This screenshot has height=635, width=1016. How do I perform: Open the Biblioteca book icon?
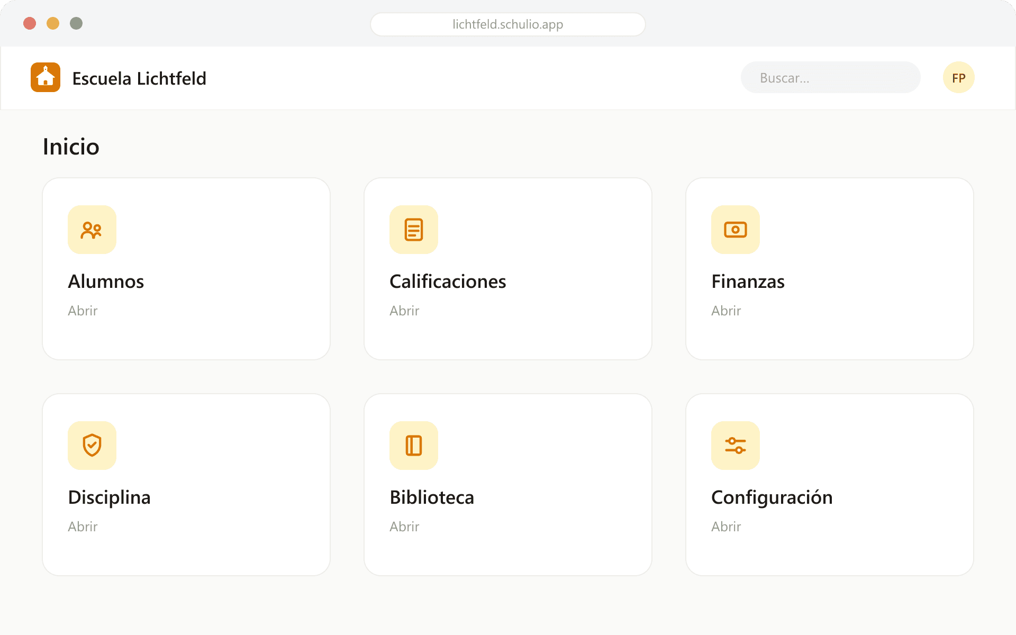coord(414,446)
